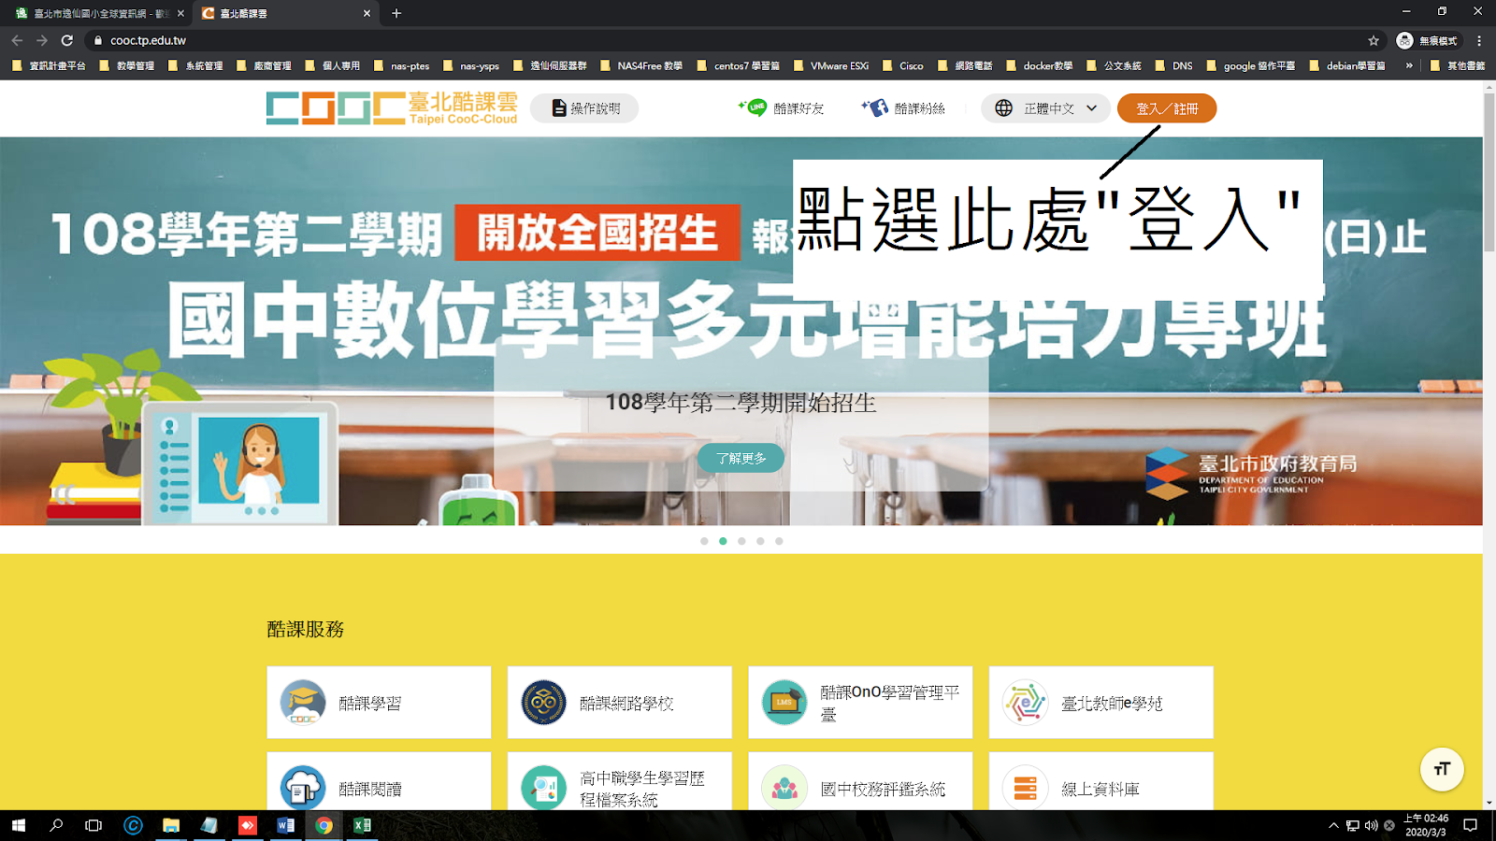The image size is (1496, 841).
Task: Open the LINE 酷課好友 link
Action: pos(781,108)
